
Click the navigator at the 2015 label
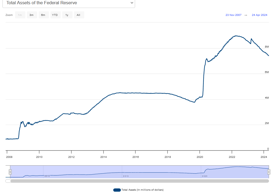126,176
